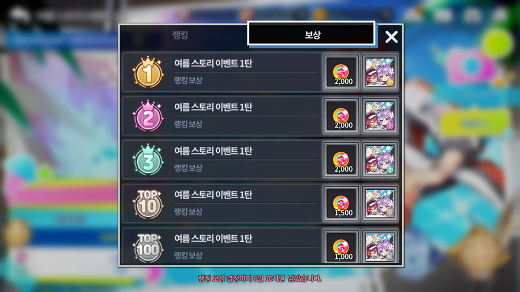Screen dimensions: 520x292
Task: Tap the 1,500 coin reward for TOP 10
Action: tap(341, 203)
